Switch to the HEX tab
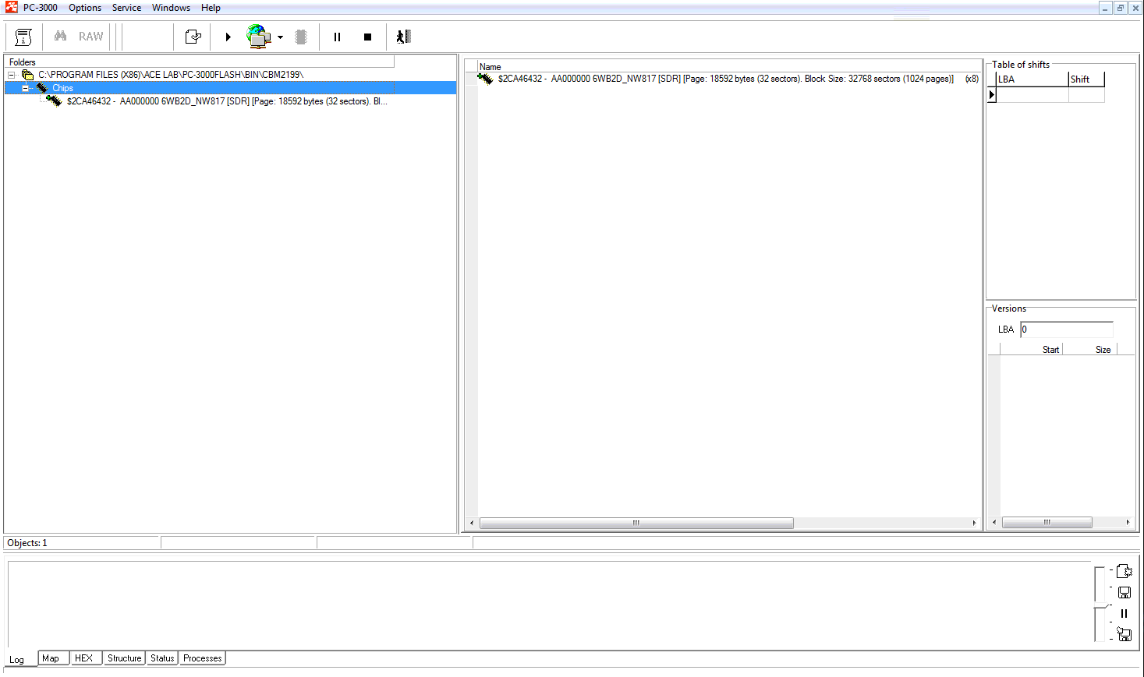The width and height of the screenshot is (1144, 677). [x=84, y=658]
